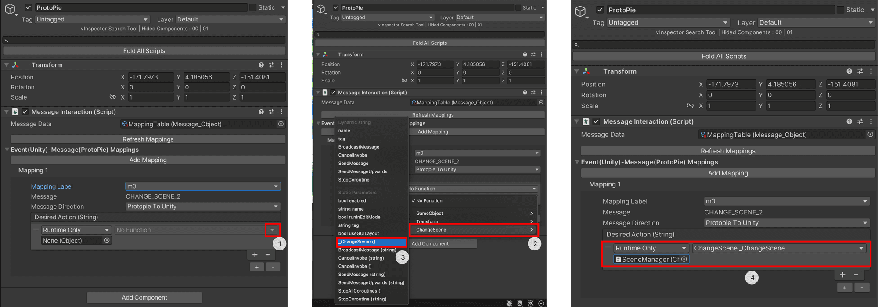This screenshot has width=878, height=307.
Task: Choose _ChangeScene () in function list
Action: pos(371,242)
